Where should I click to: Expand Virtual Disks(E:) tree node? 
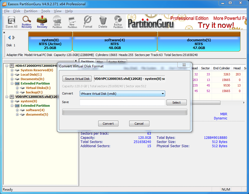coord(17,88)
